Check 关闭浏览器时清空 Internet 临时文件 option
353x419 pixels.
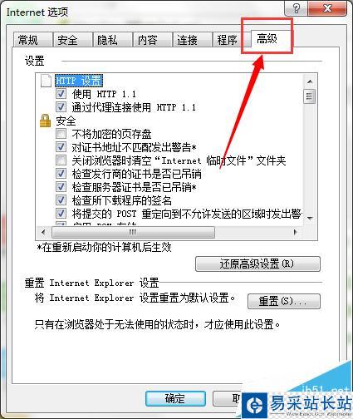(61, 160)
